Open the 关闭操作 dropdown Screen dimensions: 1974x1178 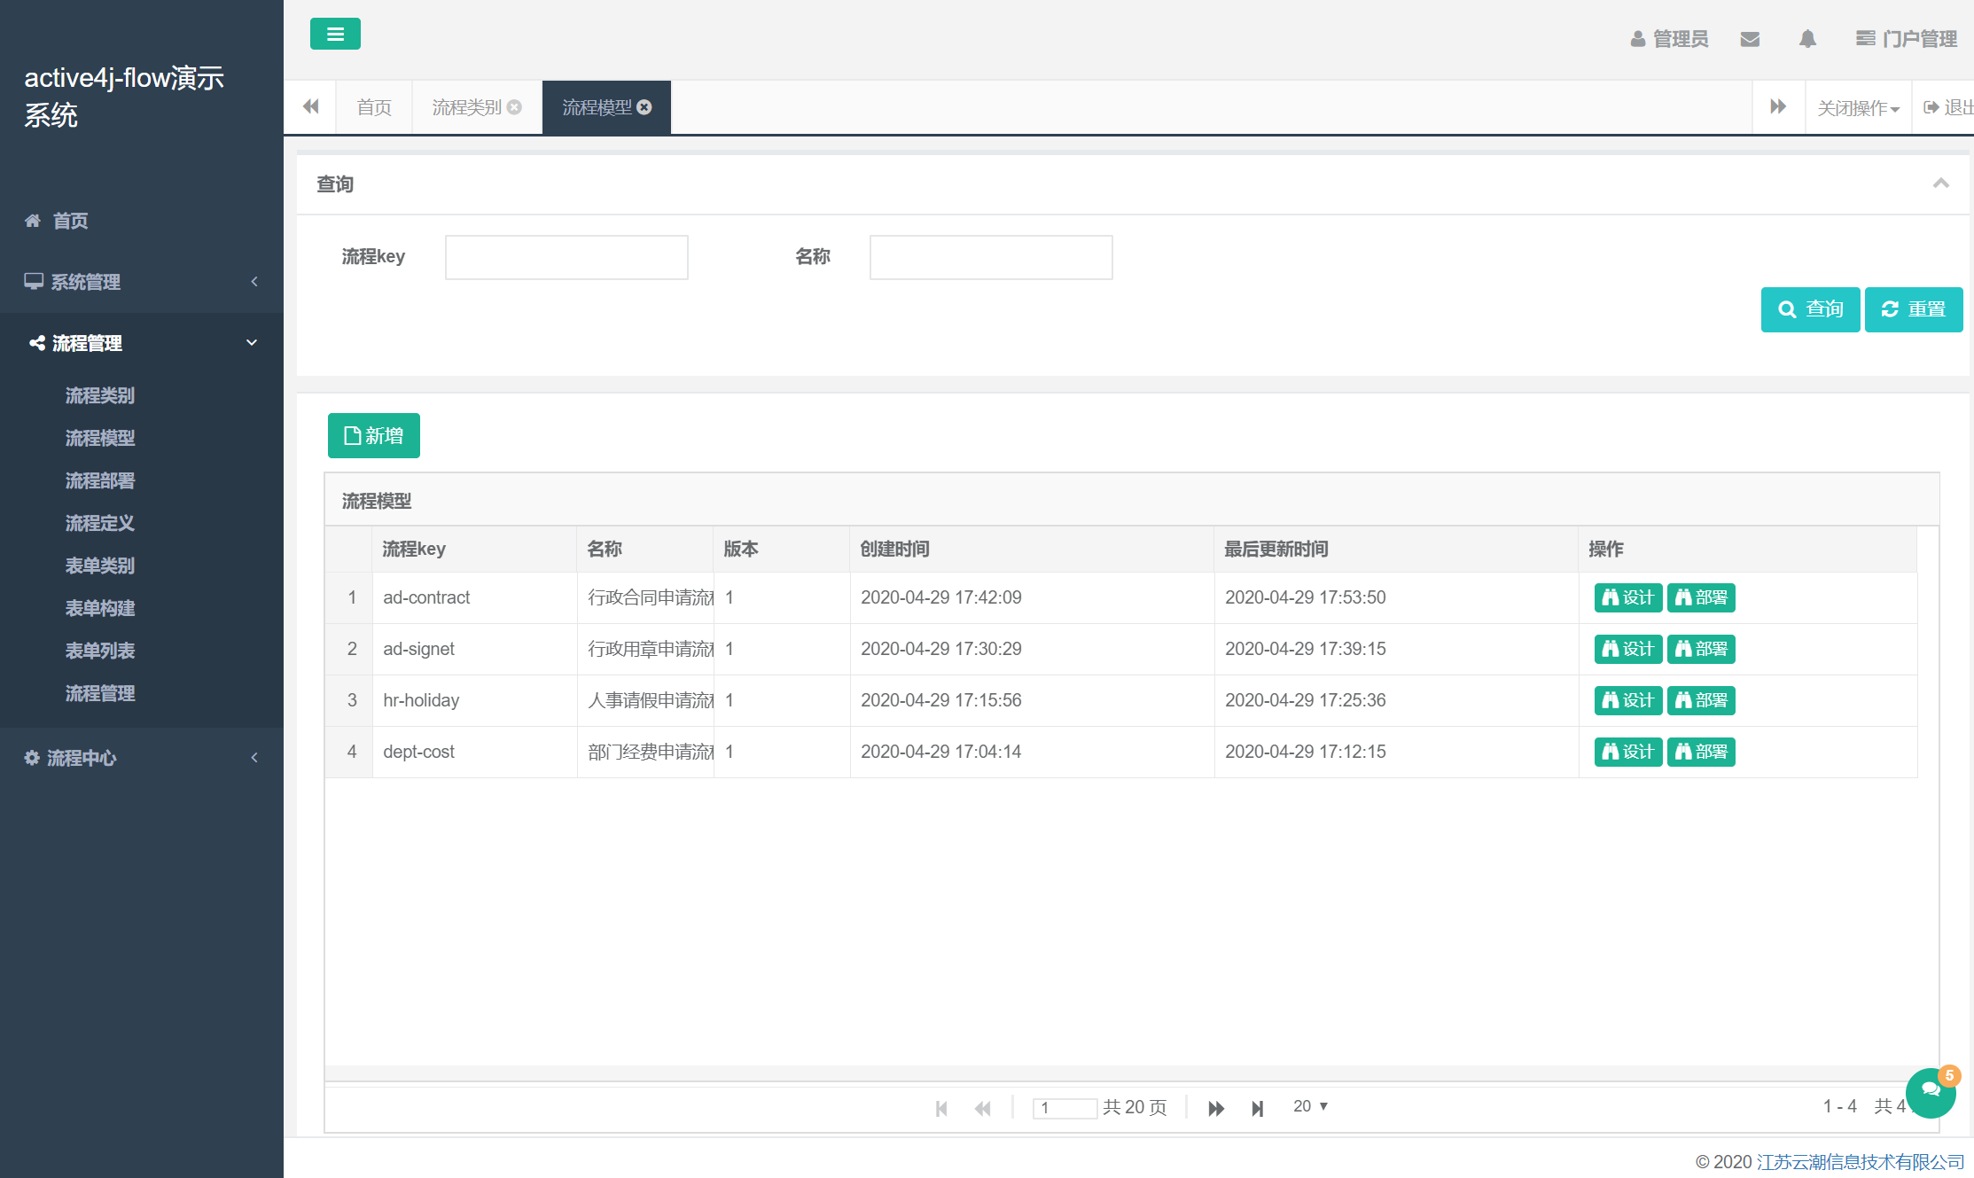1858,108
